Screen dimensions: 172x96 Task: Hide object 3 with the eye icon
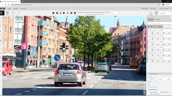(x=163, y=44)
